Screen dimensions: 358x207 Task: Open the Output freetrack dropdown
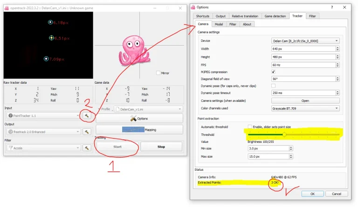43,132
